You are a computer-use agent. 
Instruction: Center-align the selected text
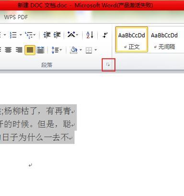8,50
